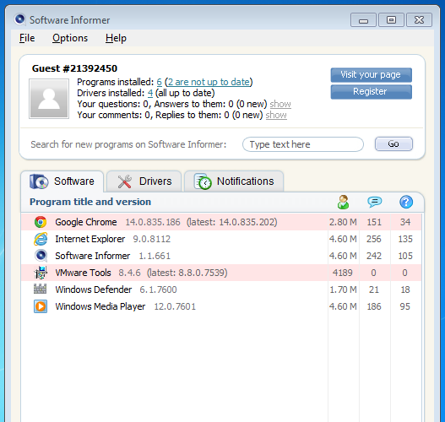
Task: Maximize the Software Informer window
Action: pyautogui.click(x=391, y=20)
